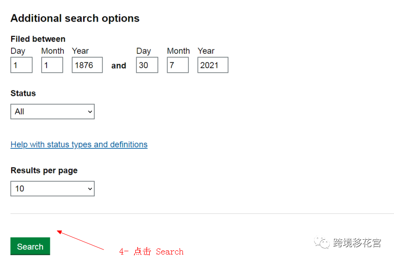Click the Year label above 1876
The width and height of the screenshot is (394, 260).
80,51
